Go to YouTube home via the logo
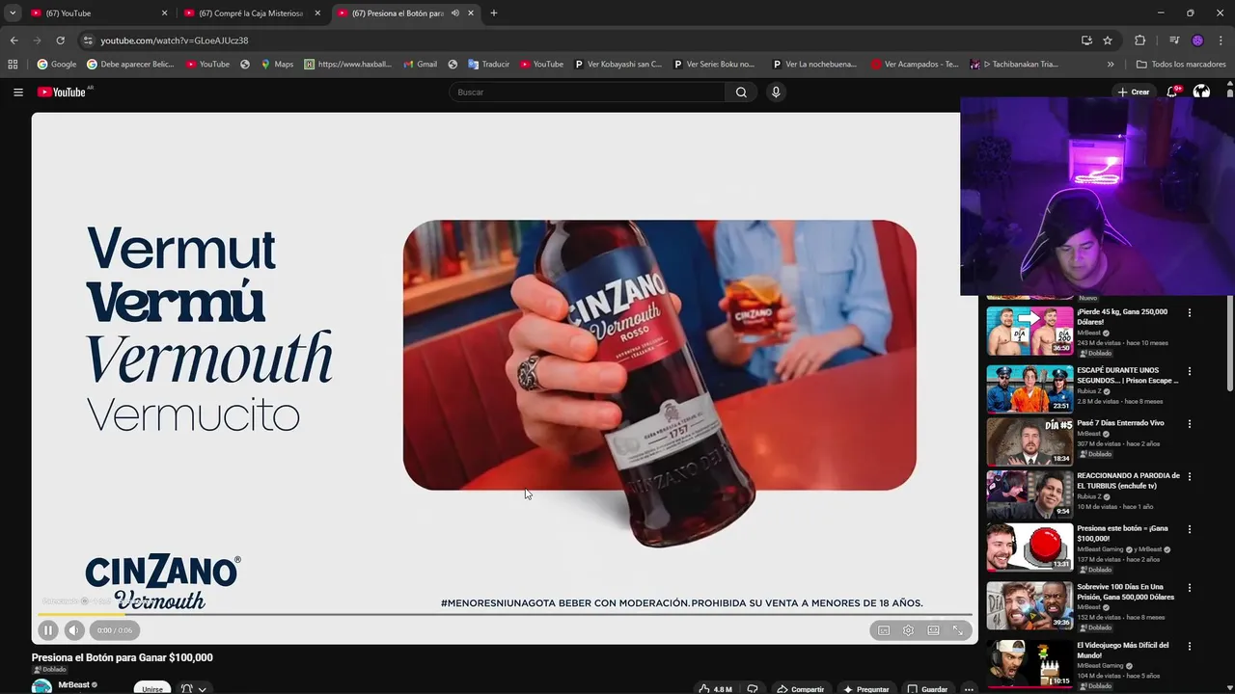 click(x=62, y=92)
